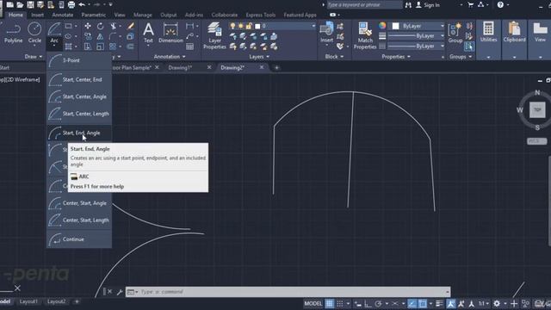The width and height of the screenshot is (551, 310).
Task: Toggle 2D object snap in status bar
Action: (x=423, y=303)
